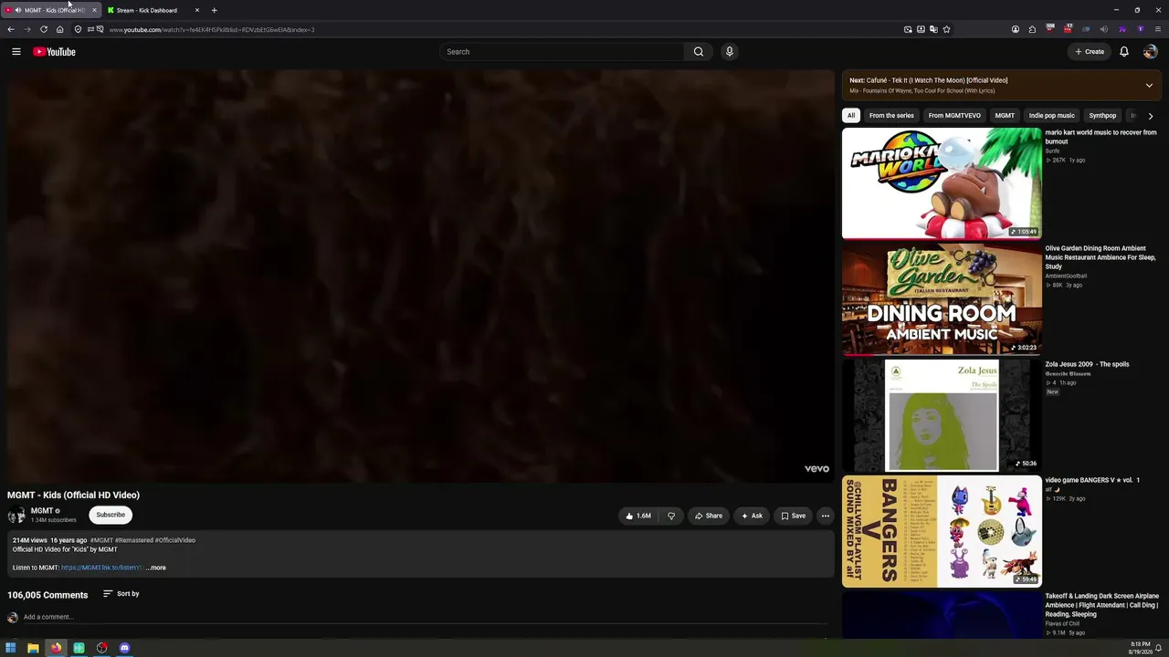Open browser home page button
The image size is (1169, 657).
point(60,29)
